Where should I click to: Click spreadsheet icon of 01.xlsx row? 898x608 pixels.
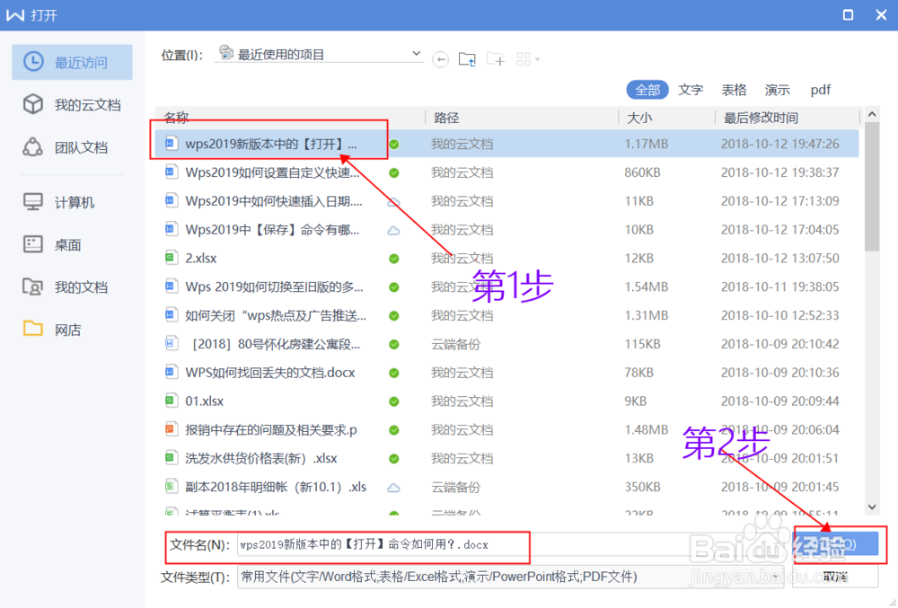pyautogui.click(x=171, y=401)
